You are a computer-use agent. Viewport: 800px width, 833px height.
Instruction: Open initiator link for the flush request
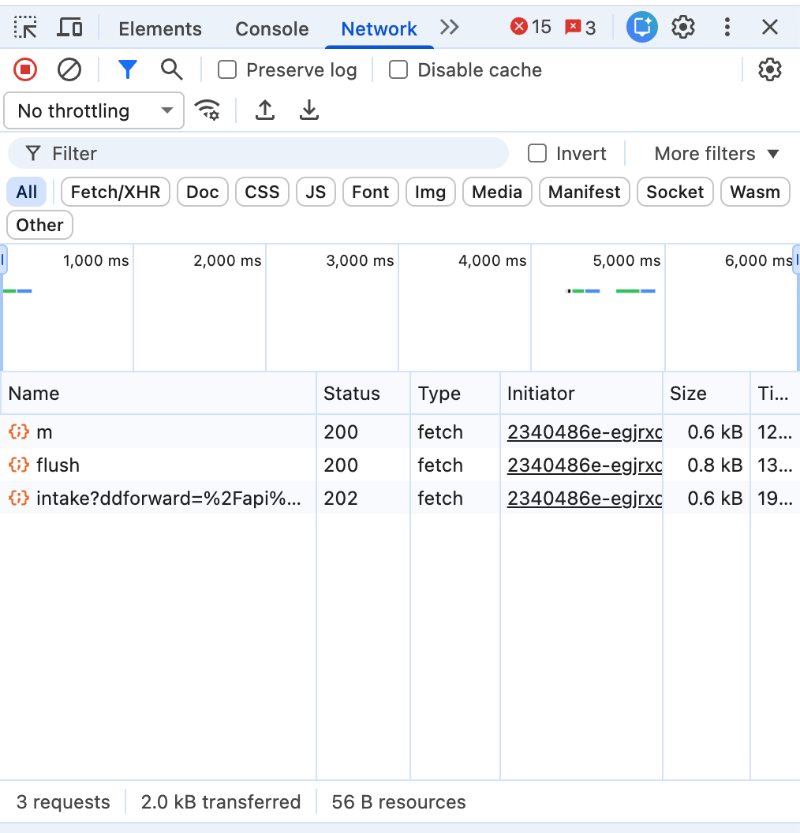(583, 465)
